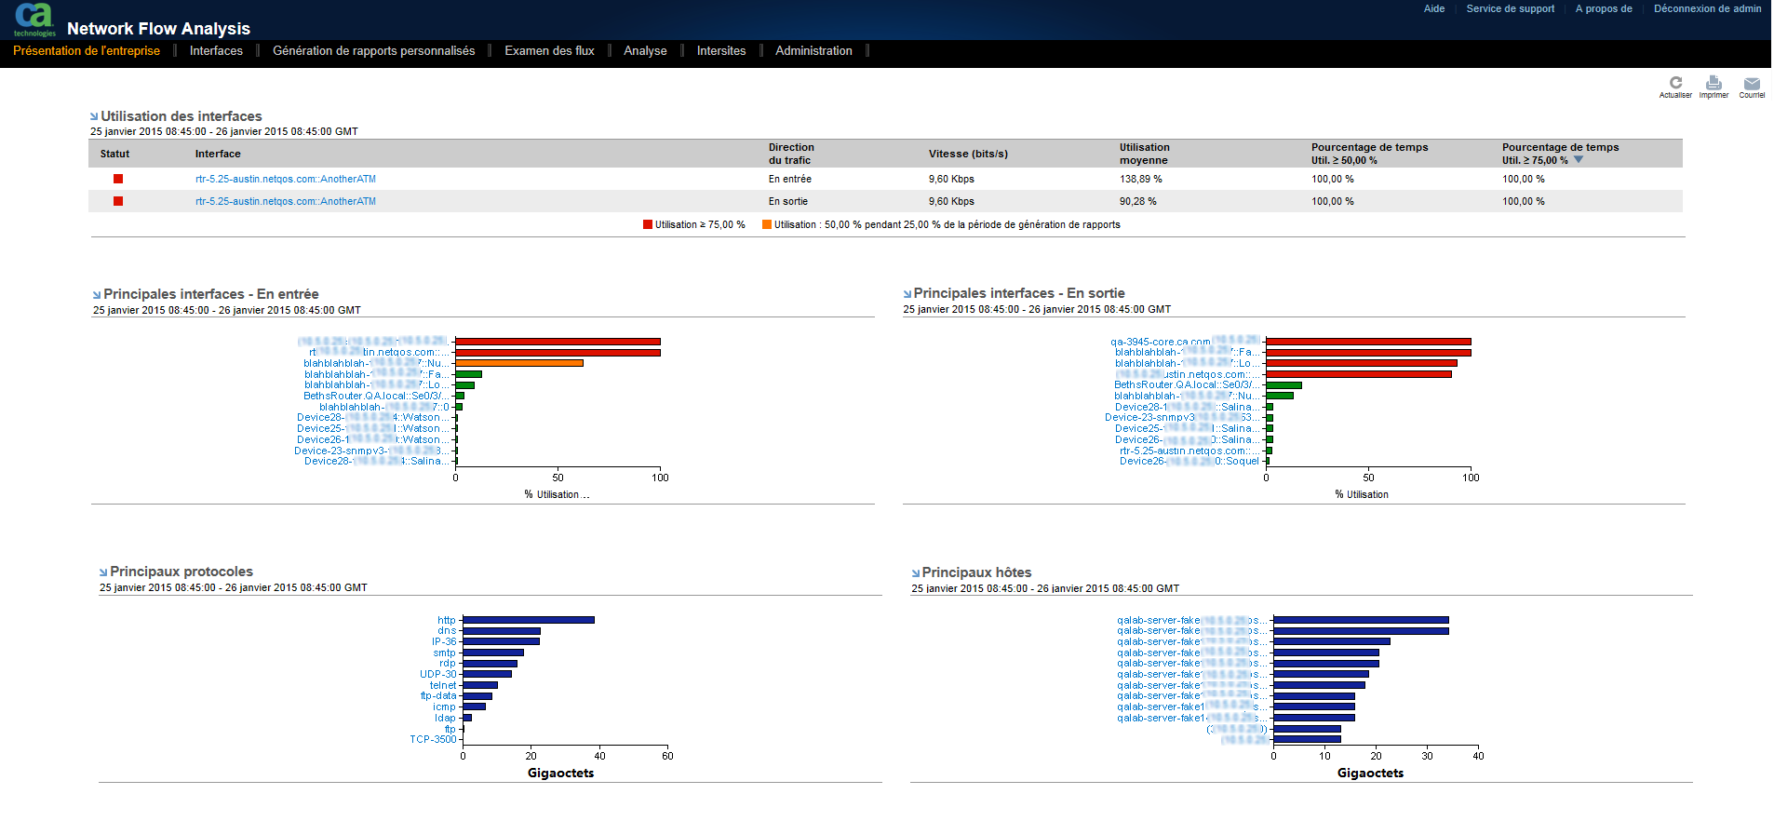Screen dimensions: 1774x821
Task: Click the http bar in Principaux protocoles chart
Action: [528, 620]
